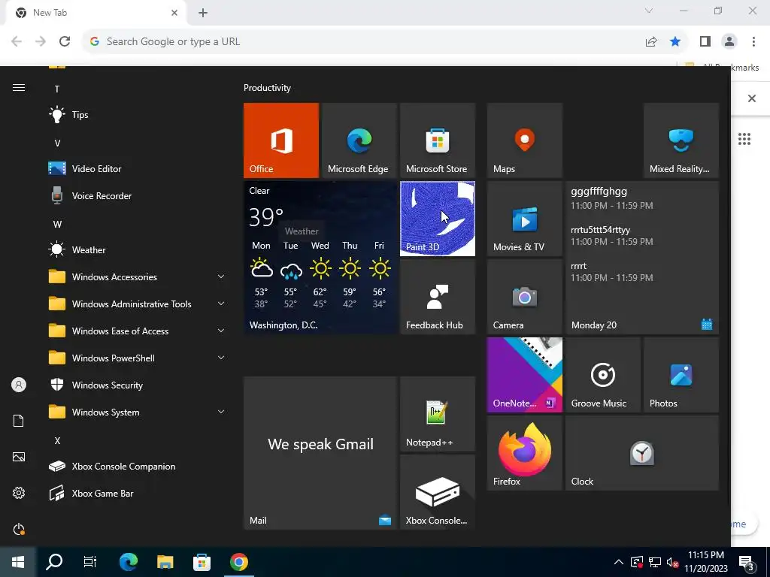
Task: Open the Clock tile
Action: pos(642,453)
